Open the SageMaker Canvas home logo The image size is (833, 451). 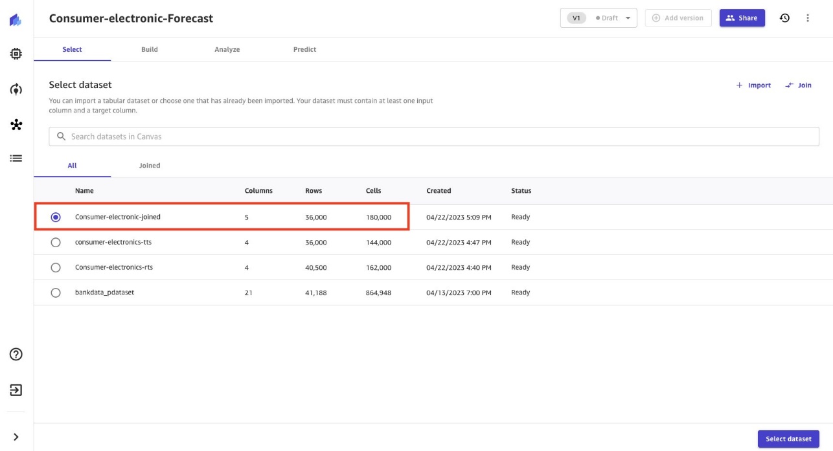[x=16, y=21]
